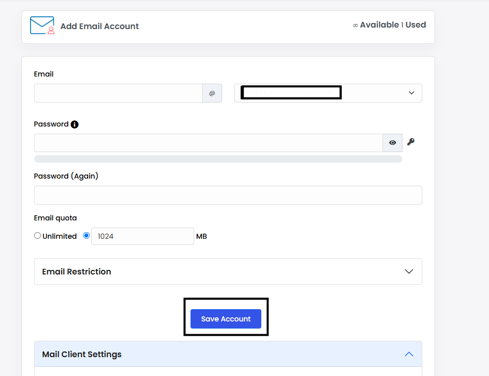Click the @ symbol beside the Email field
The height and width of the screenshot is (376, 489).
(x=212, y=93)
